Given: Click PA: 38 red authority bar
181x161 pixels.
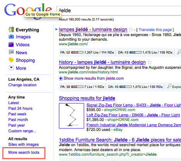Looking at the screenshot, I should pos(77,87).
